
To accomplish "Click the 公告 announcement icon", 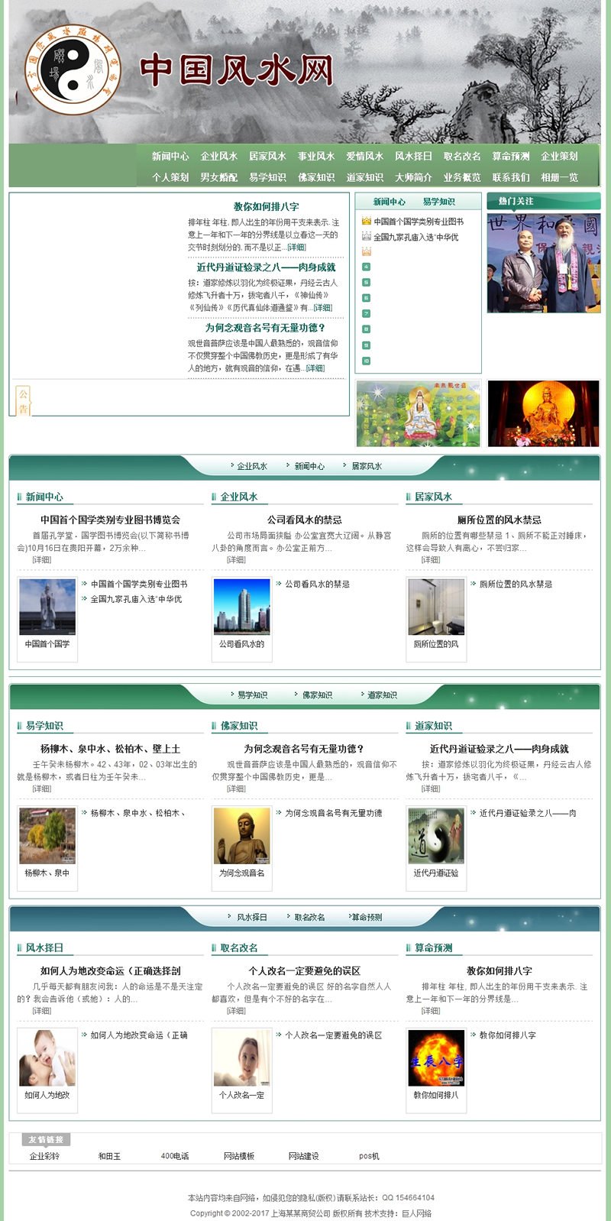I will 23,401.
